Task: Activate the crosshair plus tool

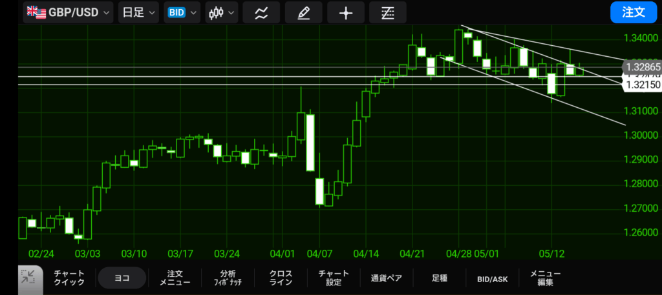Action: (x=346, y=12)
